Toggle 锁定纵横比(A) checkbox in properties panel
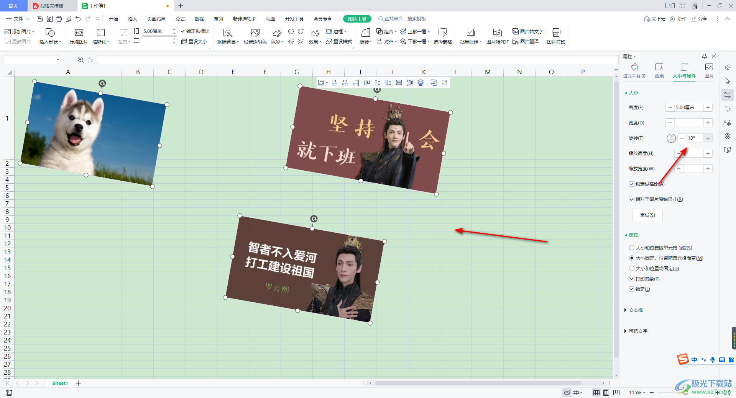This screenshot has width=736, height=398. 632,184
